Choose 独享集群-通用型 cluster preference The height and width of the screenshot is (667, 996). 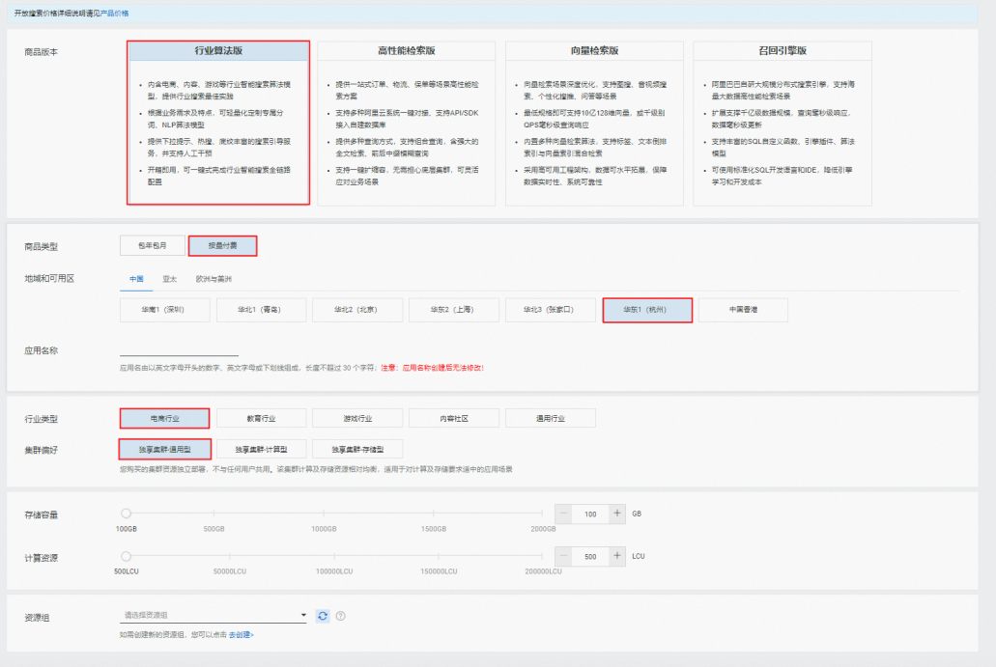click(x=164, y=449)
